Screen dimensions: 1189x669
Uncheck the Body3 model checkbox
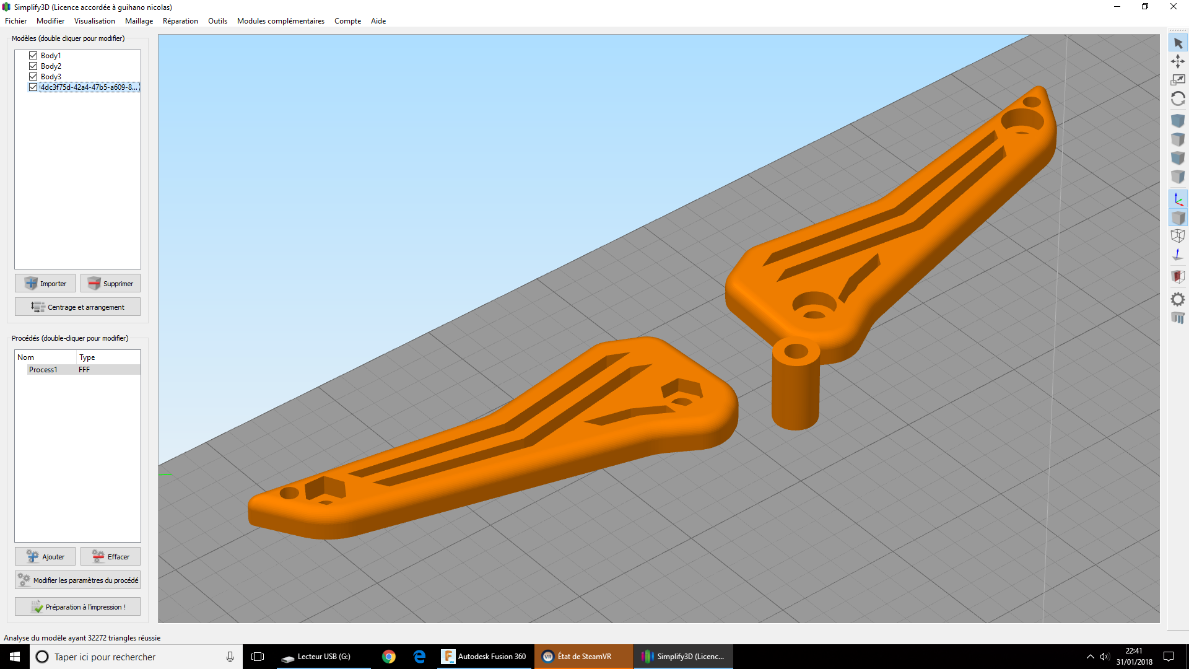33,77
